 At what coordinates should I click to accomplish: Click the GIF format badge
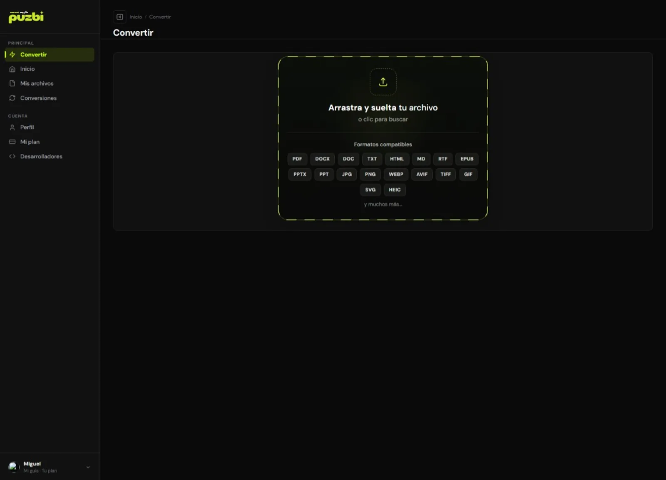pyautogui.click(x=468, y=174)
